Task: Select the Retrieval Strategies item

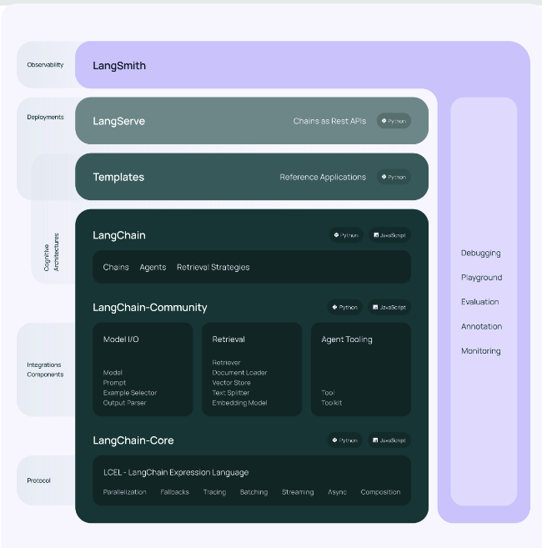Action: [x=213, y=268]
